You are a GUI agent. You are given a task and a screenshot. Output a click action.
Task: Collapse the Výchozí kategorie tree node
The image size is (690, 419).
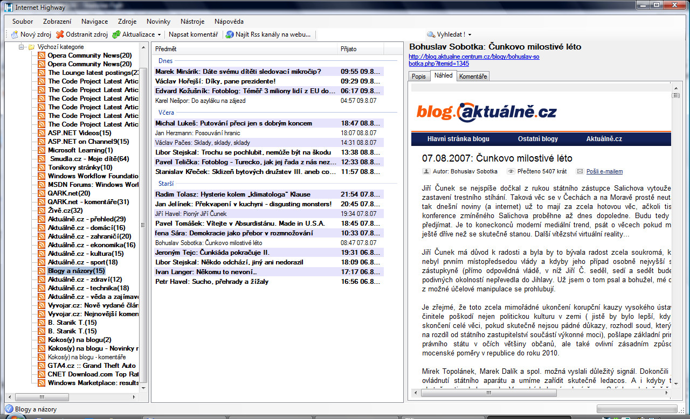[22, 47]
